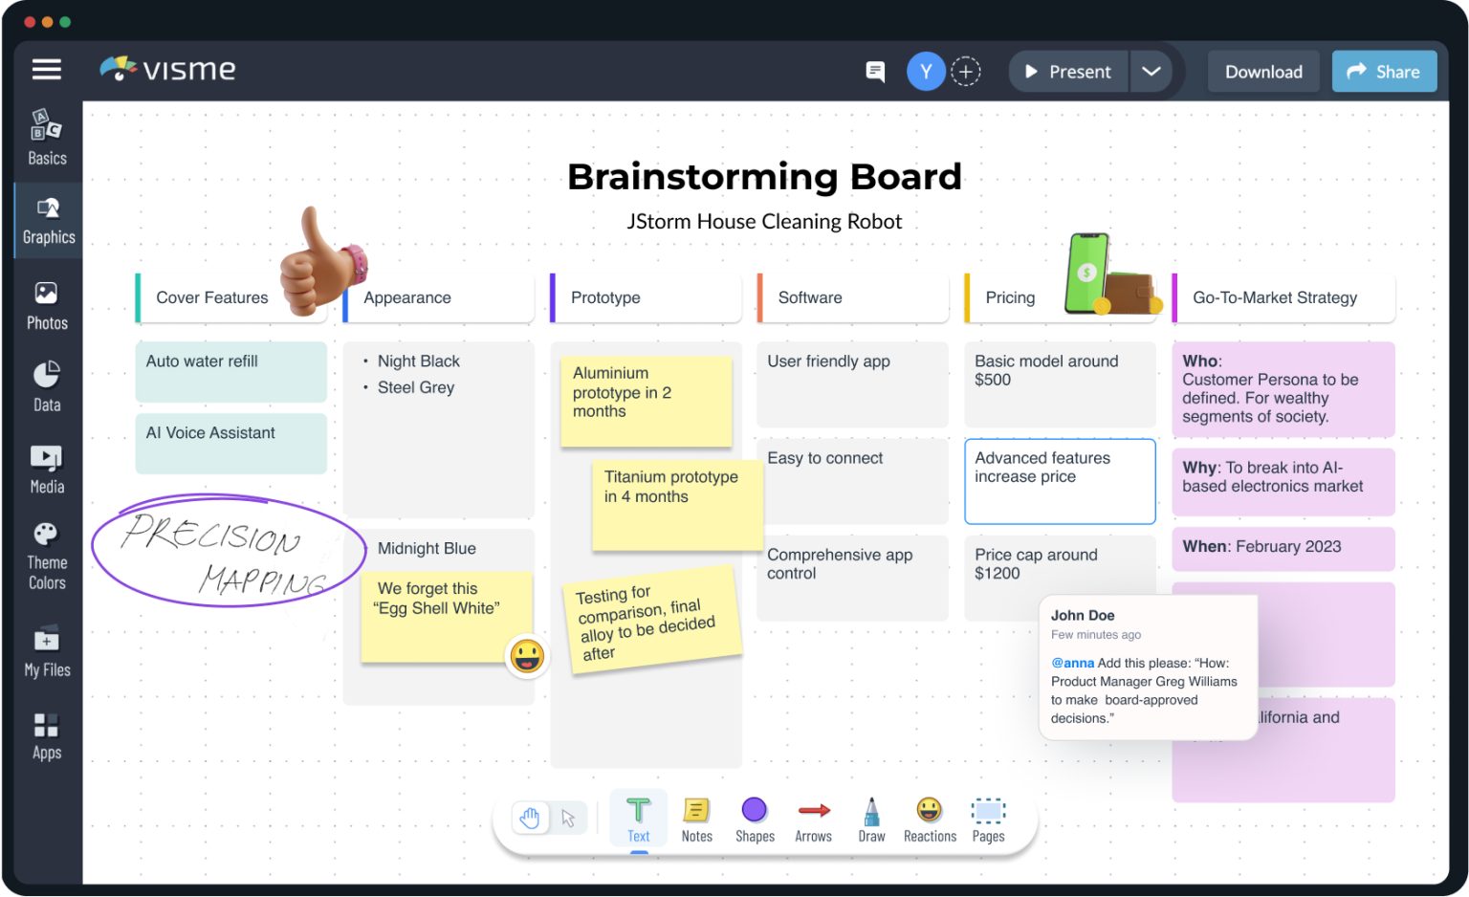
Task: Switch to the Apps sidebar section
Action: [x=46, y=733]
